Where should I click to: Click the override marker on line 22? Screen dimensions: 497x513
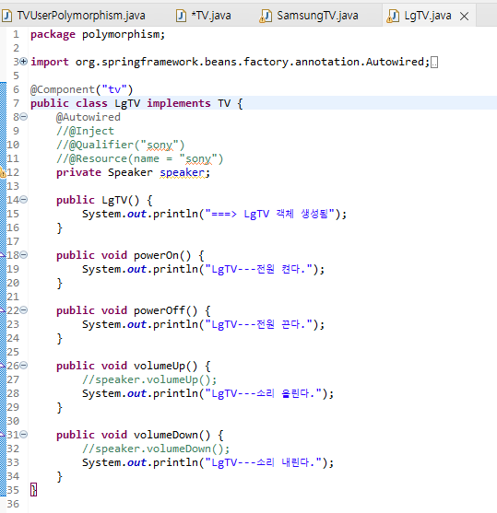pyautogui.click(x=3, y=309)
